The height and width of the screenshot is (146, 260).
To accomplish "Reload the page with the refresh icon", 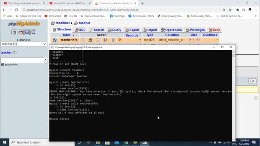I will pos(16,10).
